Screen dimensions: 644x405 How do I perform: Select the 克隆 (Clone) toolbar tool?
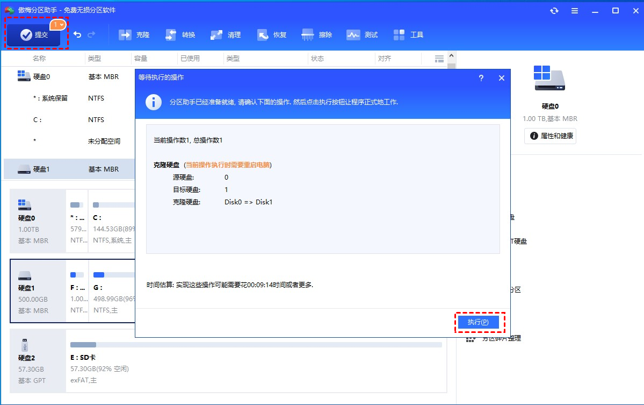(x=134, y=34)
